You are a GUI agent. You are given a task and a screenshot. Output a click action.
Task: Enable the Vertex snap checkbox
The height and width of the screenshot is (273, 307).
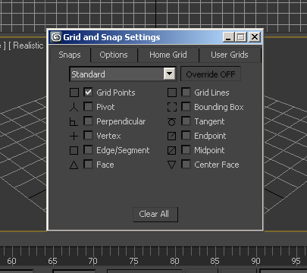(88, 135)
